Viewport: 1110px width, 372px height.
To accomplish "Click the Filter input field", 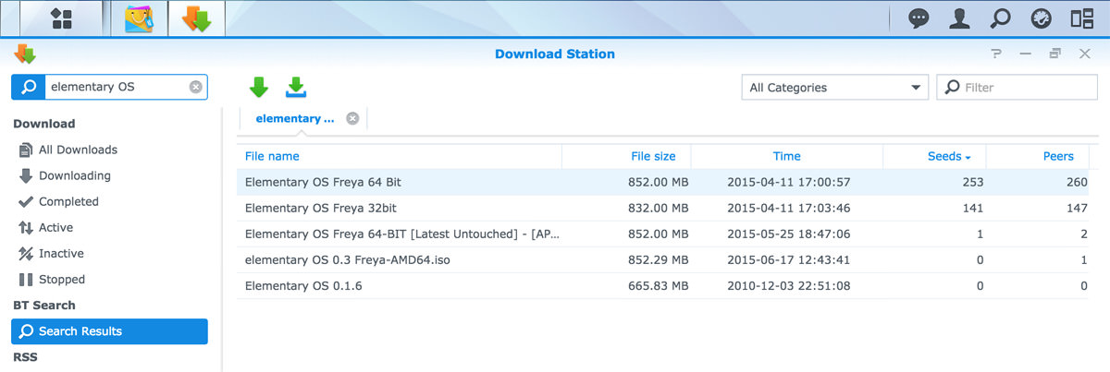I will (1017, 88).
